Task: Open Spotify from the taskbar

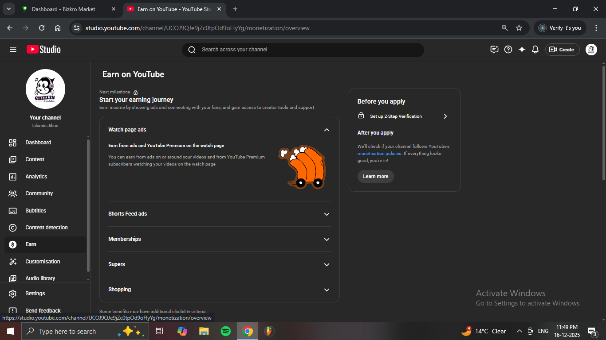Action: (226, 331)
